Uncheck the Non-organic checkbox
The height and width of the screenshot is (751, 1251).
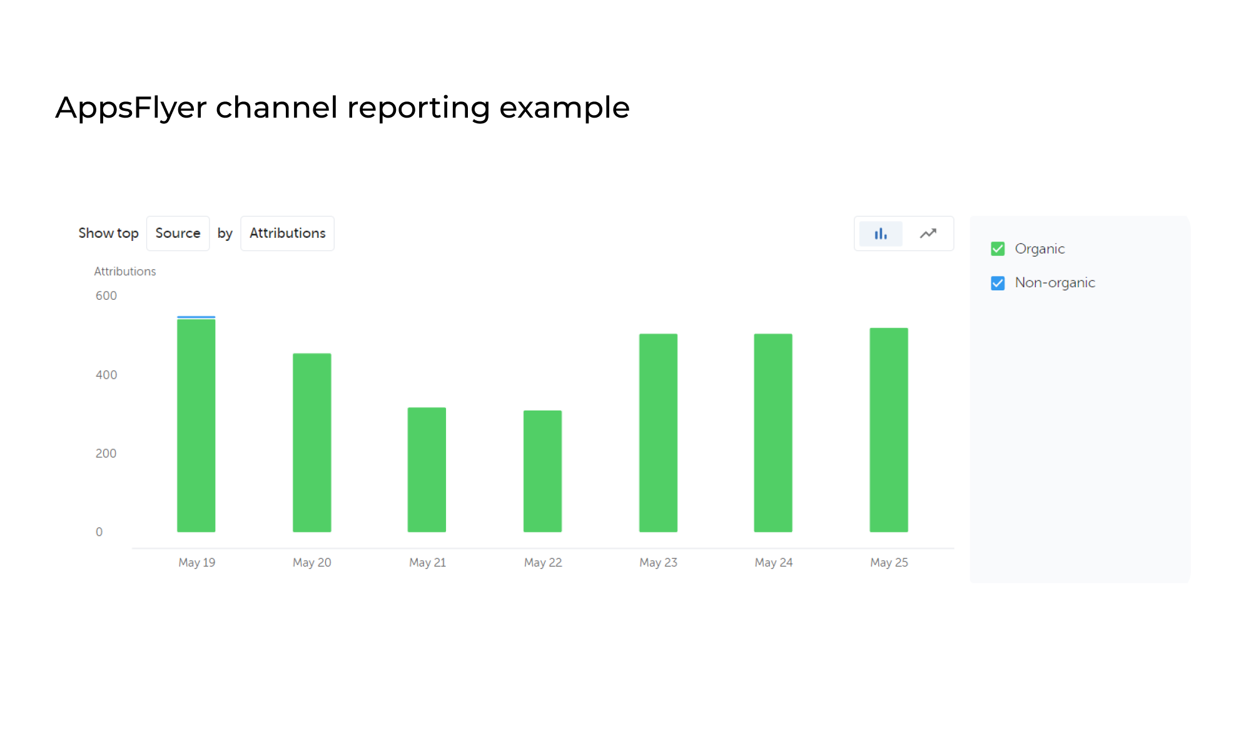point(998,283)
